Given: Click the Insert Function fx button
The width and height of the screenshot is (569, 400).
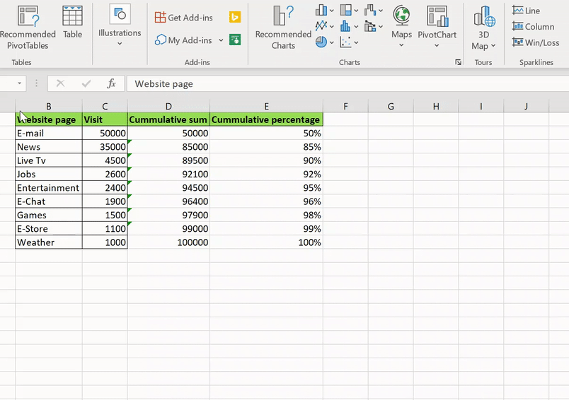Looking at the screenshot, I should (111, 83).
